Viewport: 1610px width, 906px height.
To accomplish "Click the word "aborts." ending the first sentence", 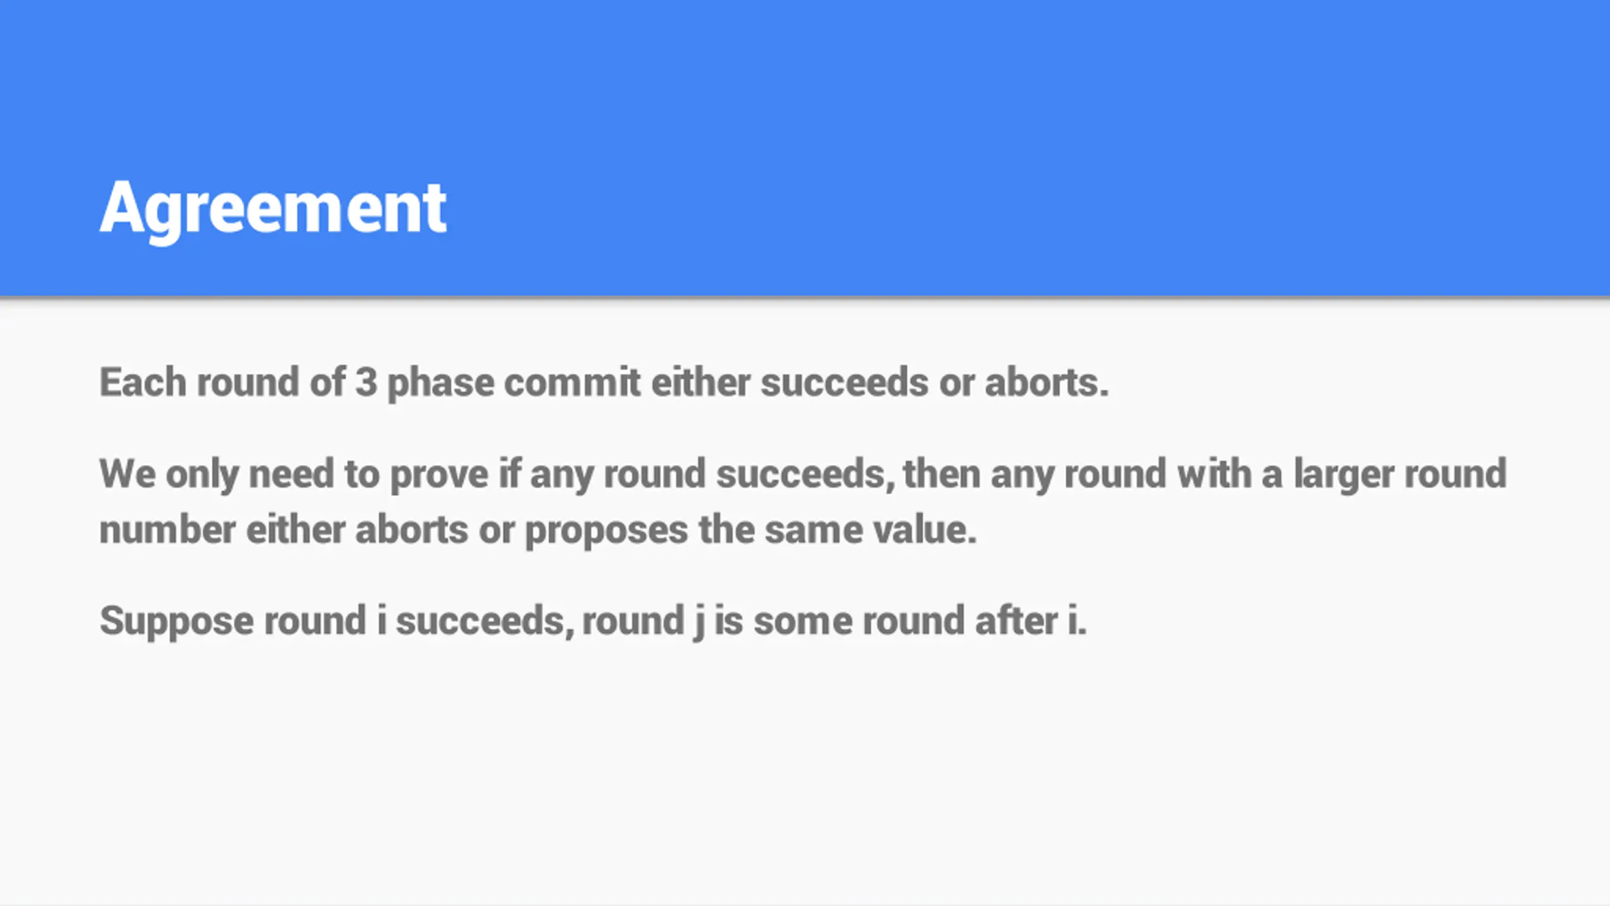I will pos(1046,383).
